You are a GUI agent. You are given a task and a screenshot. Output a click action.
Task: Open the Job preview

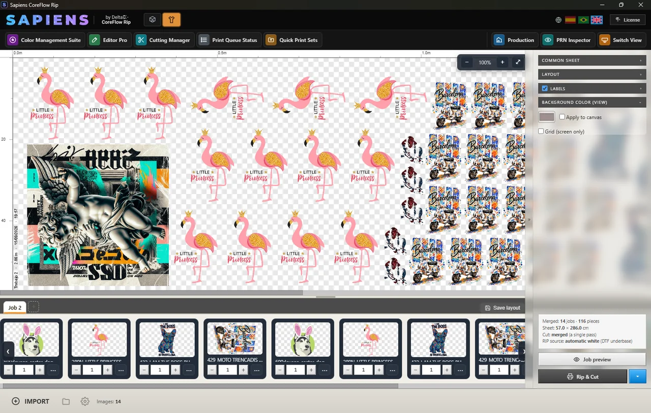(592, 360)
